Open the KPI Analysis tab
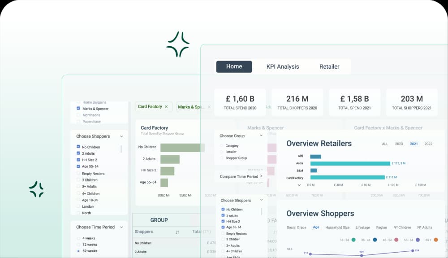Viewport: 448px width, 258px height. 283,67
